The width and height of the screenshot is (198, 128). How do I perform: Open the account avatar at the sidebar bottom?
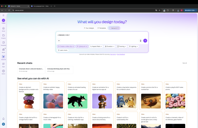point(3,124)
